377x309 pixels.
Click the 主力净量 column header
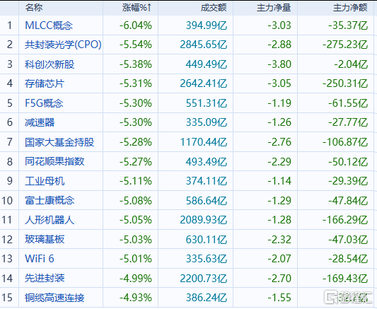click(274, 8)
